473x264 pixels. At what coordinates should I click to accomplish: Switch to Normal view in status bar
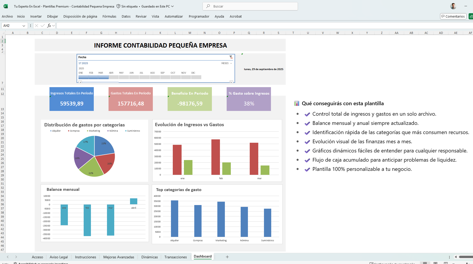[x=425, y=262]
